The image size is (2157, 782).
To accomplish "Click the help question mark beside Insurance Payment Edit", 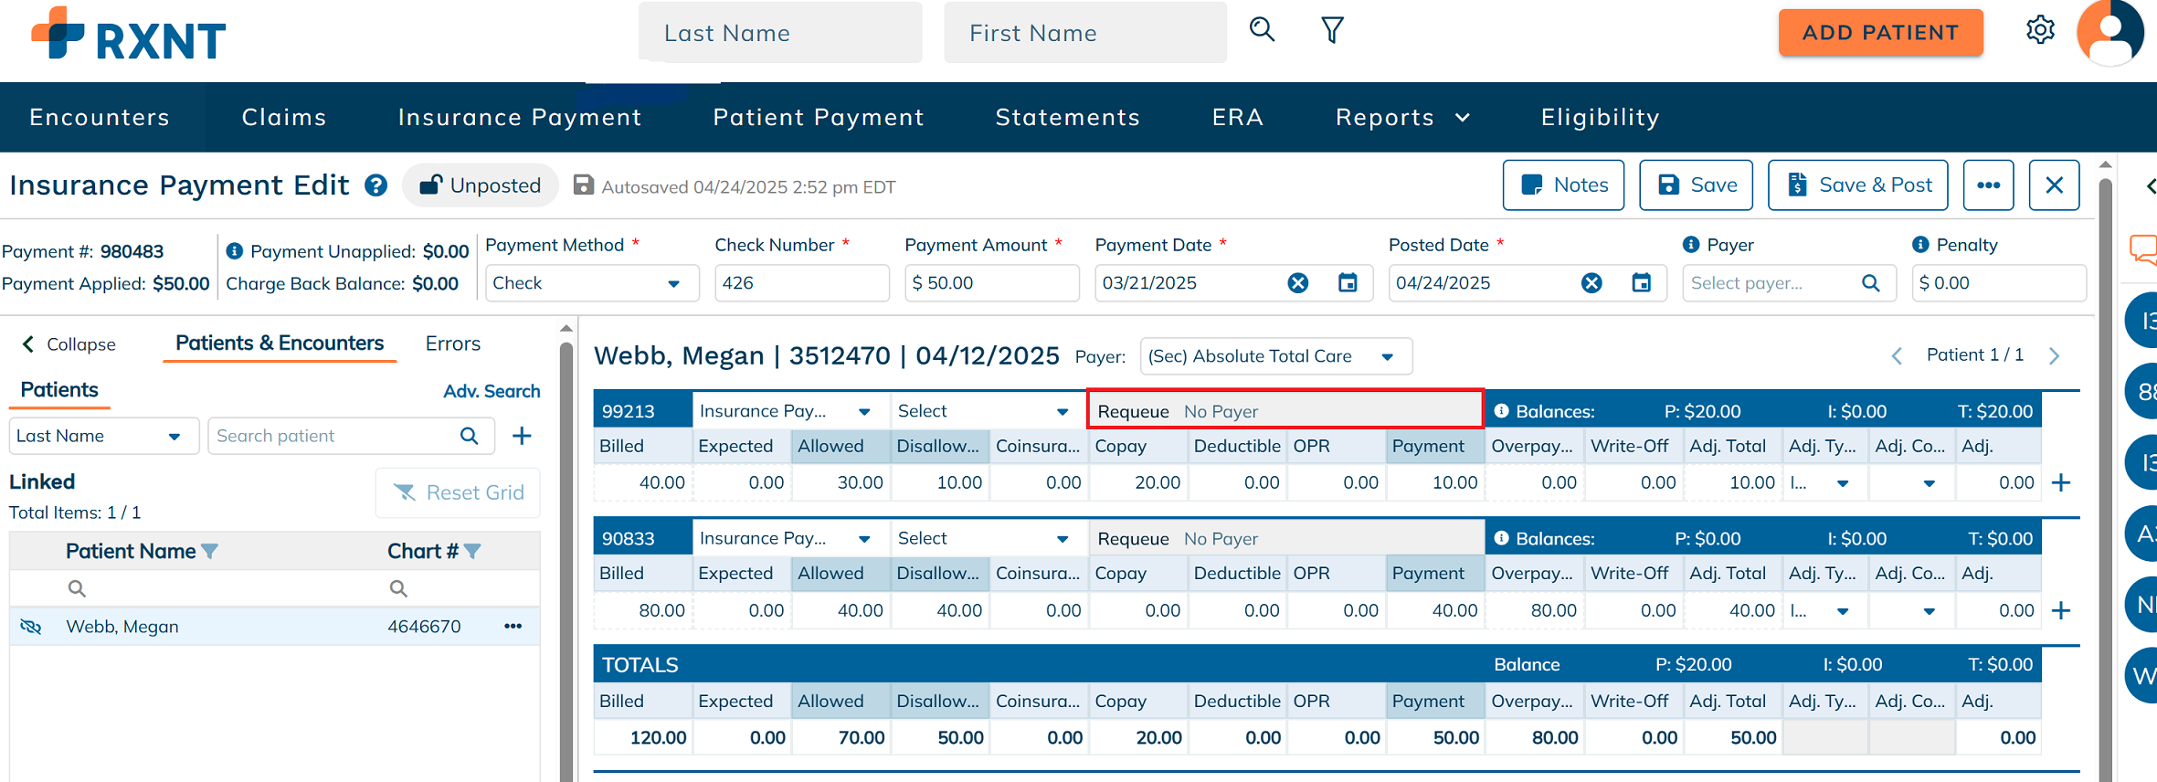I will pyautogui.click(x=375, y=185).
